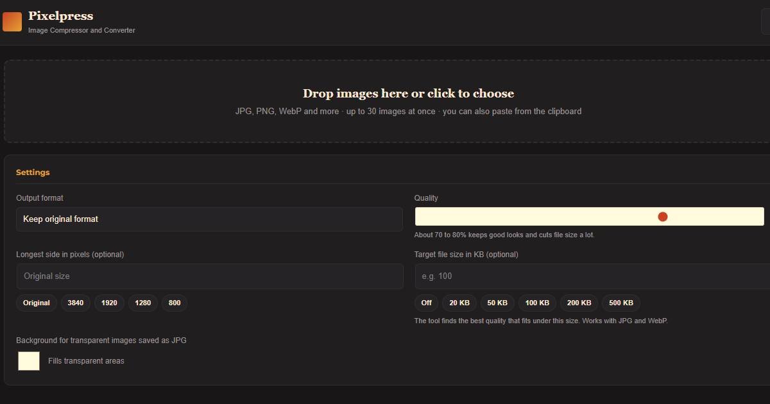The height and width of the screenshot is (404, 770).
Task: Open the transparent background color swatch
Action: [29, 361]
